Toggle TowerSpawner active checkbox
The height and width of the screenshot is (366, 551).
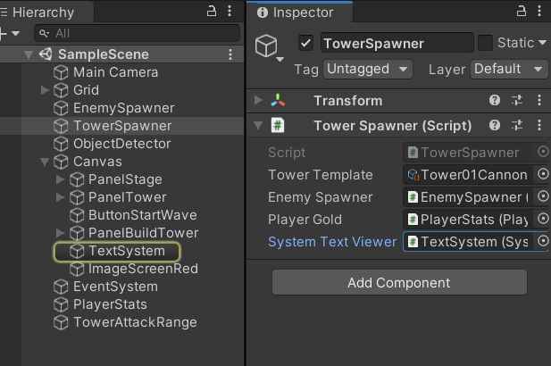pyautogui.click(x=306, y=43)
